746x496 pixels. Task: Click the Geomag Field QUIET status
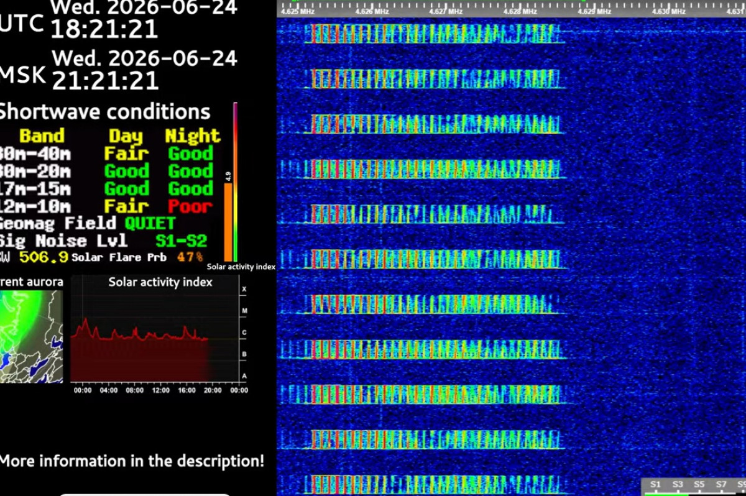(150, 223)
